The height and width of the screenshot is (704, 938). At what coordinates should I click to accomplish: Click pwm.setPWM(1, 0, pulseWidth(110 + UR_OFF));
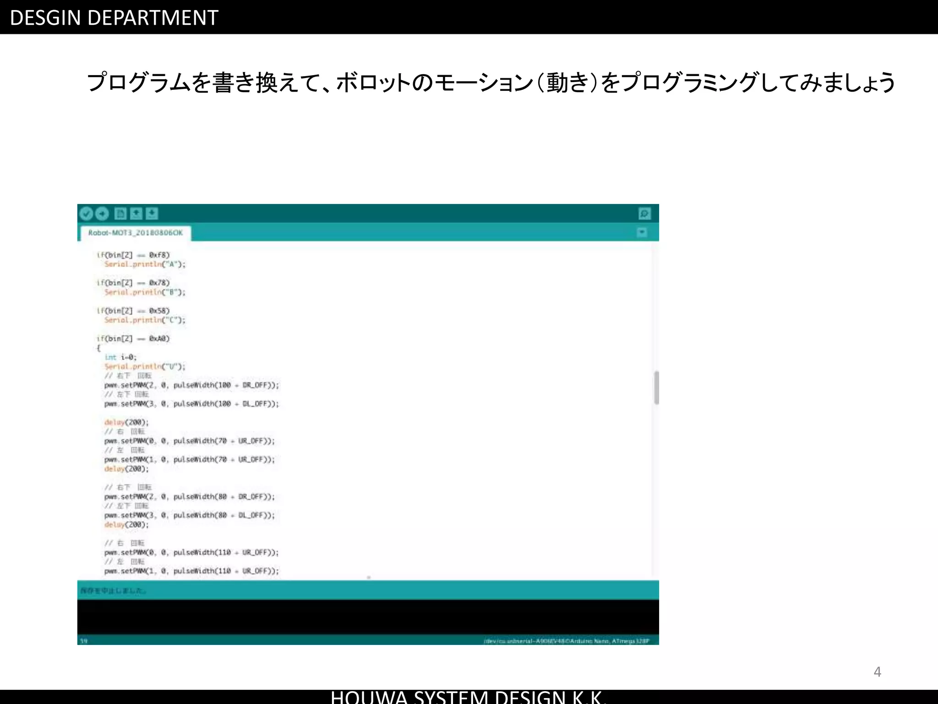point(191,571)
